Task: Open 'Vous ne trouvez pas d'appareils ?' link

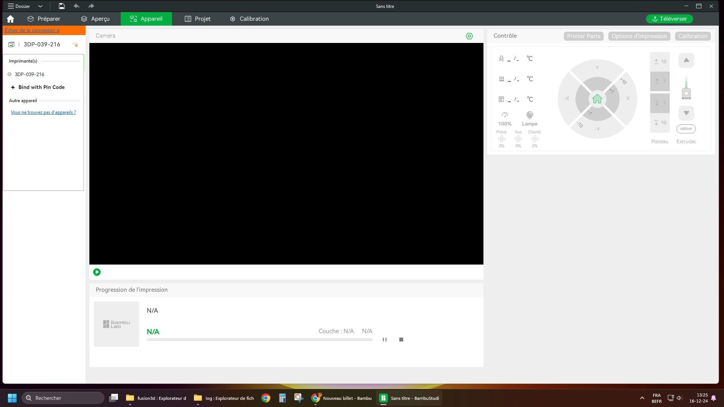Action: pyautogui.click(x=43, y=112)
